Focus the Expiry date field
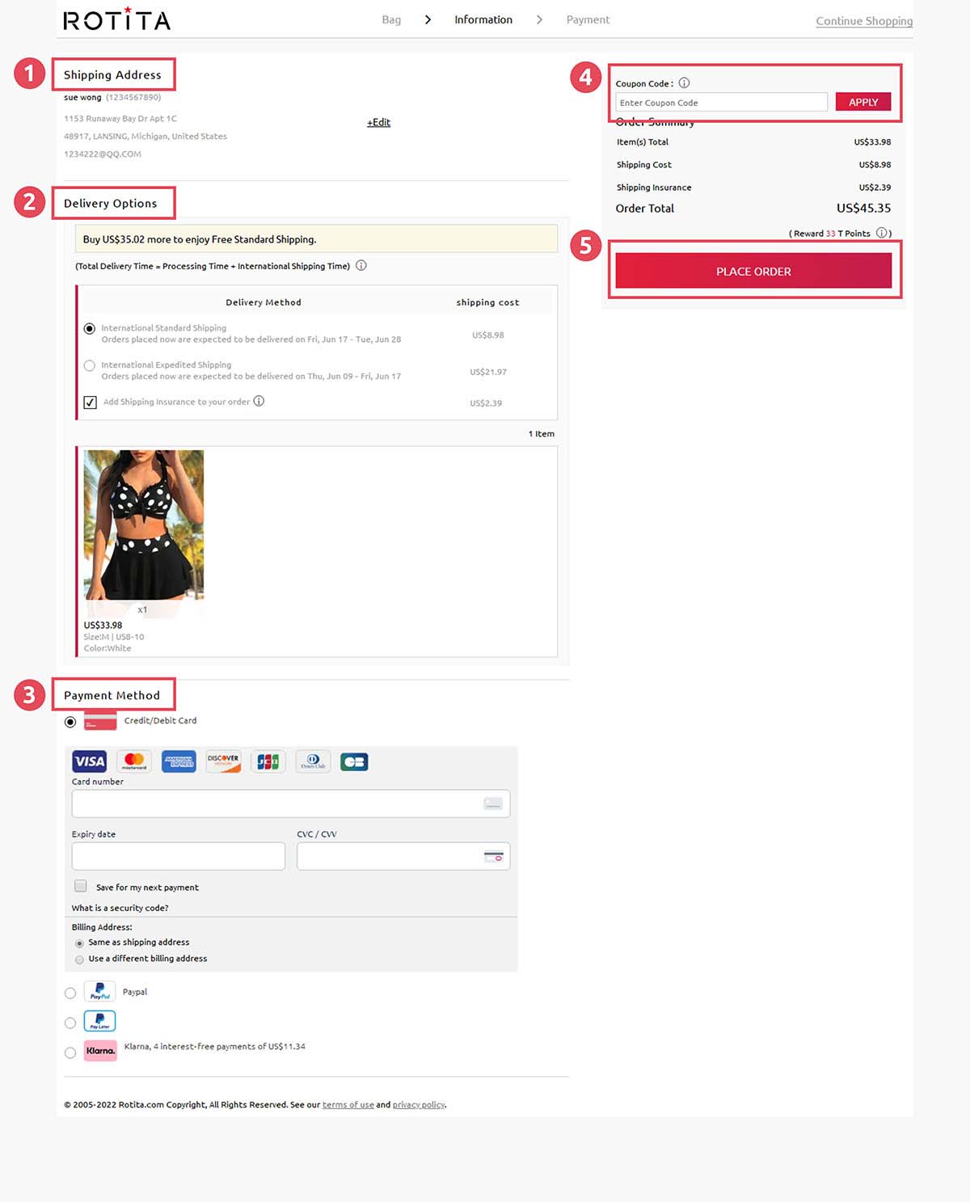The image size is (970, 1202). pos(179,856)
